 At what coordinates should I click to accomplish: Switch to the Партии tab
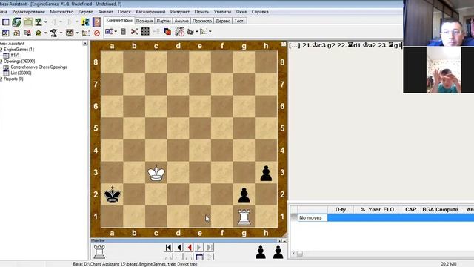[164, 21]
